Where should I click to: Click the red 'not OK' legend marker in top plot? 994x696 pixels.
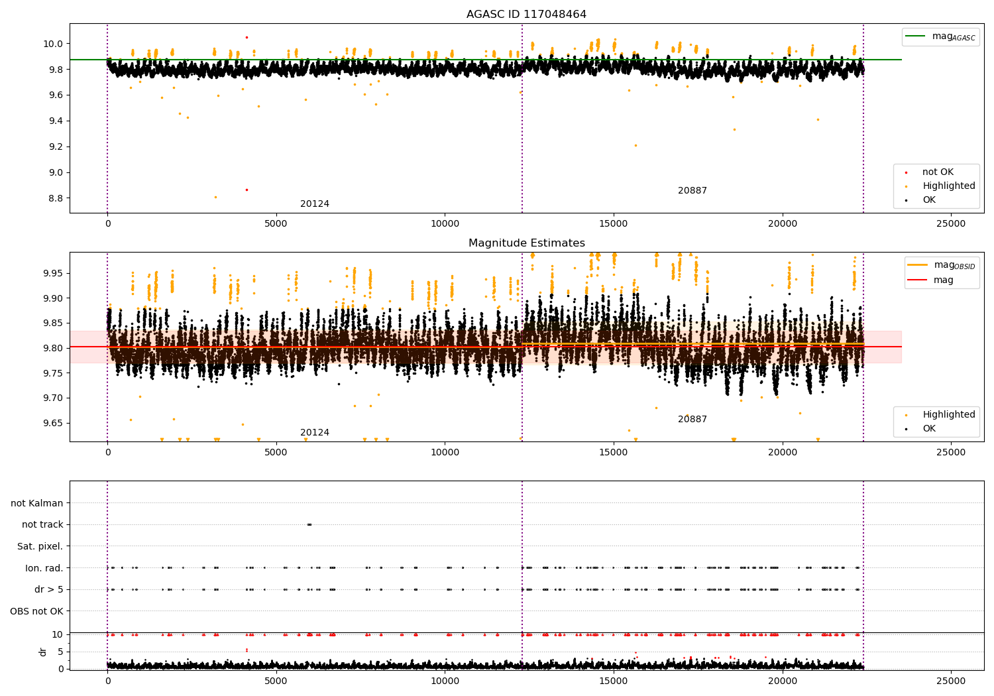(x=907, y=172)
